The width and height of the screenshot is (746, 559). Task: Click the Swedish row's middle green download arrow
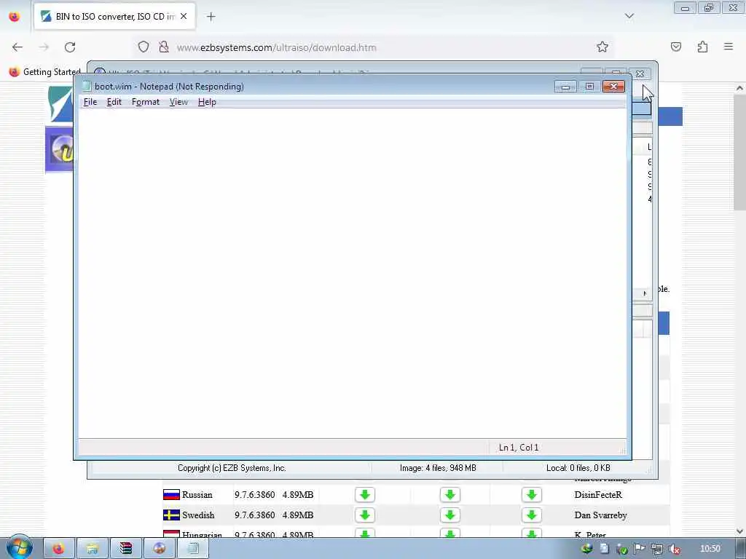point(449,515)
